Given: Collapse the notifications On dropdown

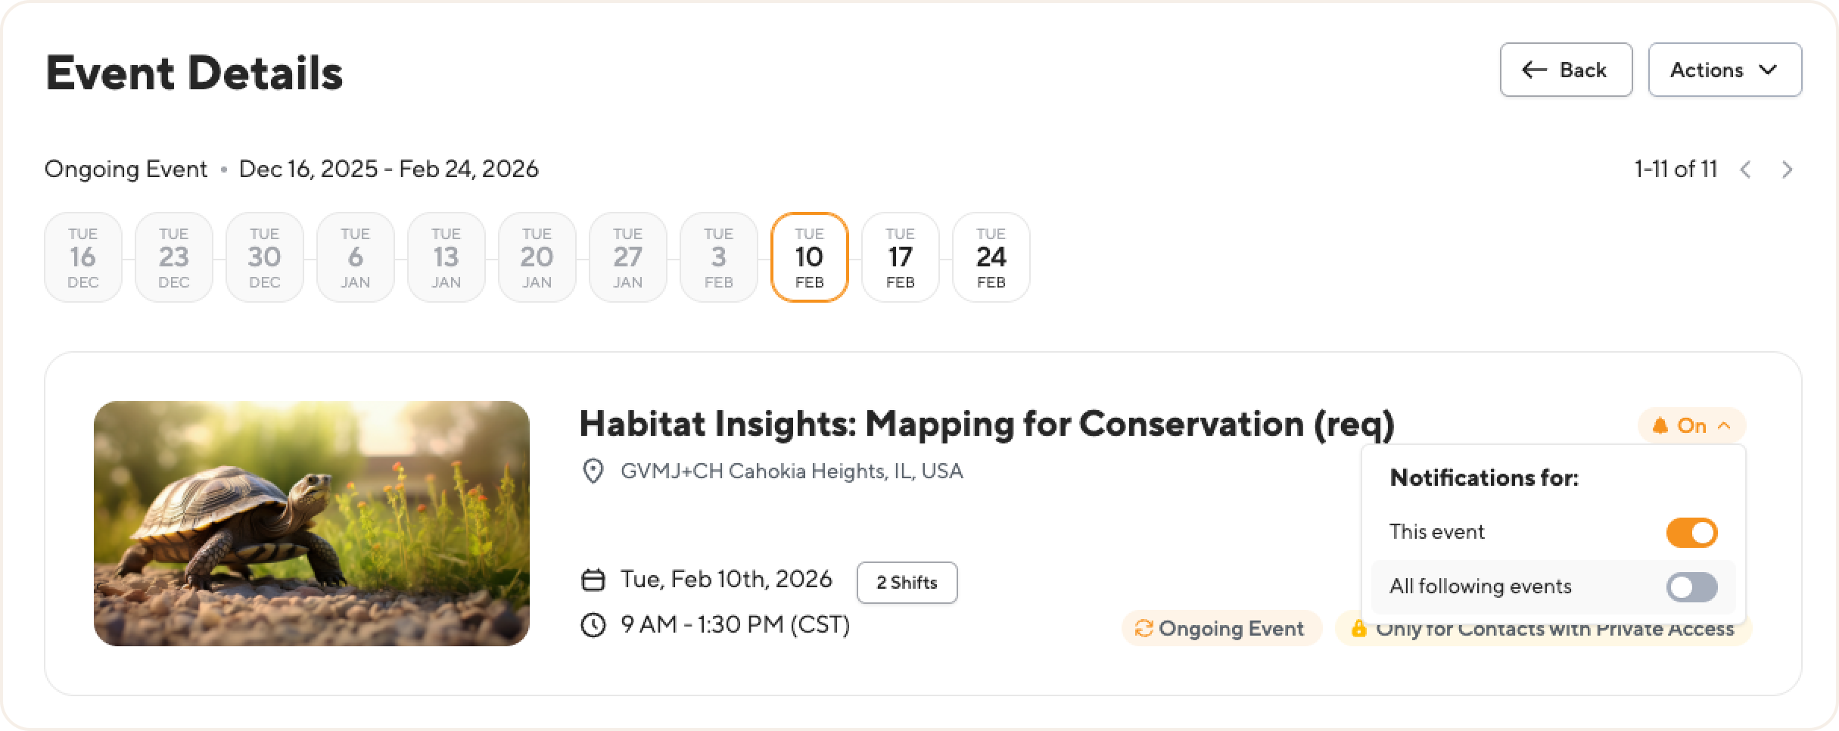Looking at the screenshot, I should tap(1692, 425).
